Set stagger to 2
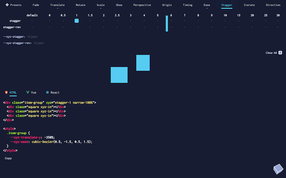This screenshot has height=178, width=286. coord(103,21)
